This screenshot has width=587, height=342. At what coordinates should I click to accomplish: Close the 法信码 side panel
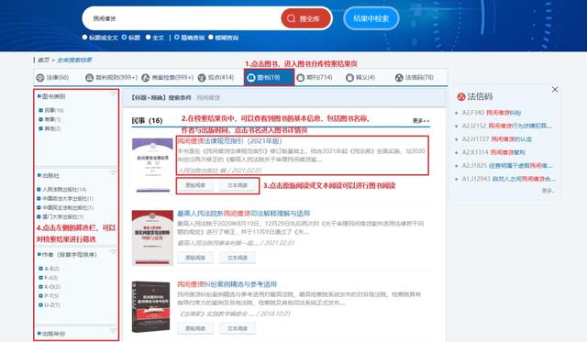click(x=555, y=90)
